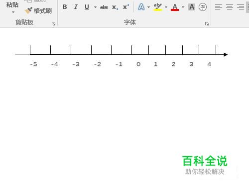Screen dimensions: 249x191
Task: Center align text
Action: 230,7
